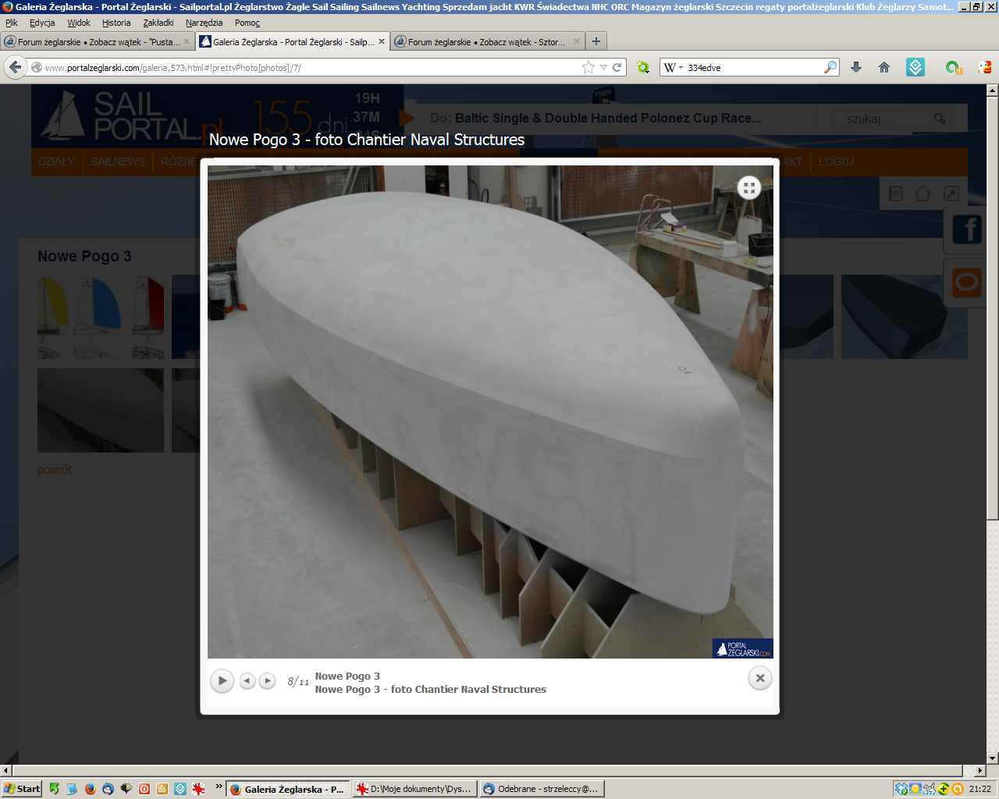Viewport: 999px width, 799px height.
Task: Start the gallery slideshow playback
Action: (x=222, y=680)
